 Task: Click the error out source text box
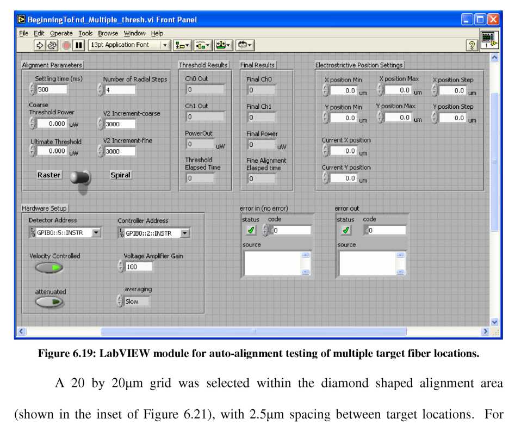click(368, 263)
